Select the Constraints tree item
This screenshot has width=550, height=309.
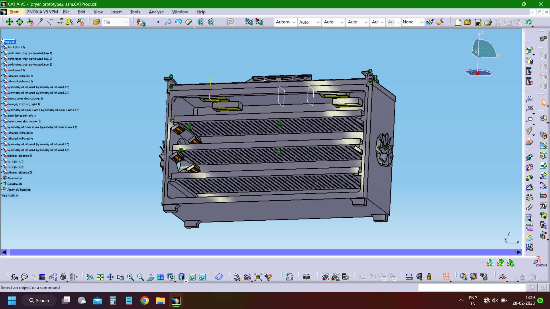(15, 184)
